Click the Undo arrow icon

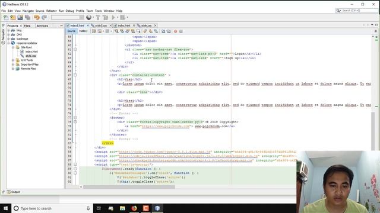point(37,17)
